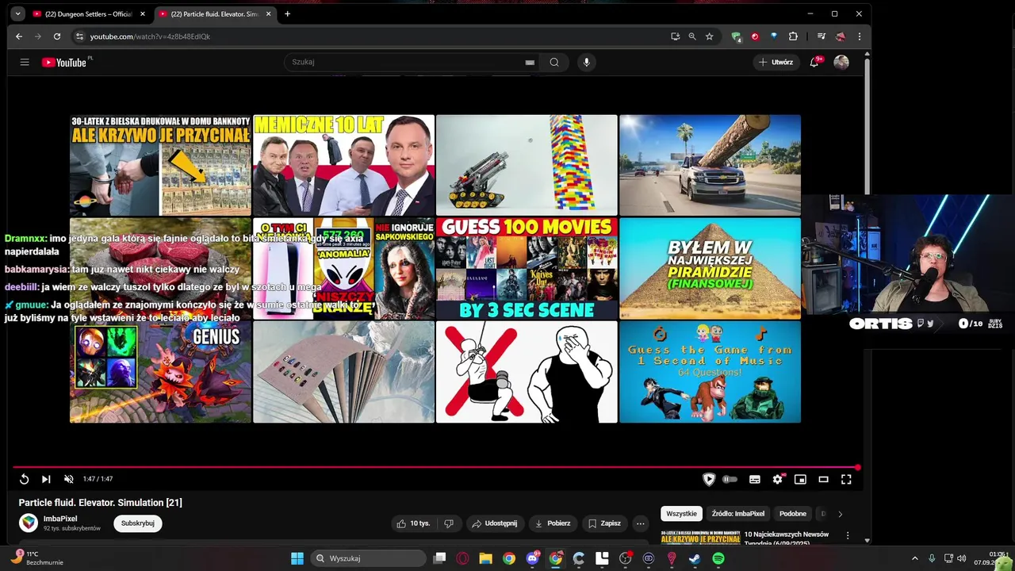The height and width of the screenshot is (571, 1015).
Task: Install the app via address bar icon
Action: [675, 36]
